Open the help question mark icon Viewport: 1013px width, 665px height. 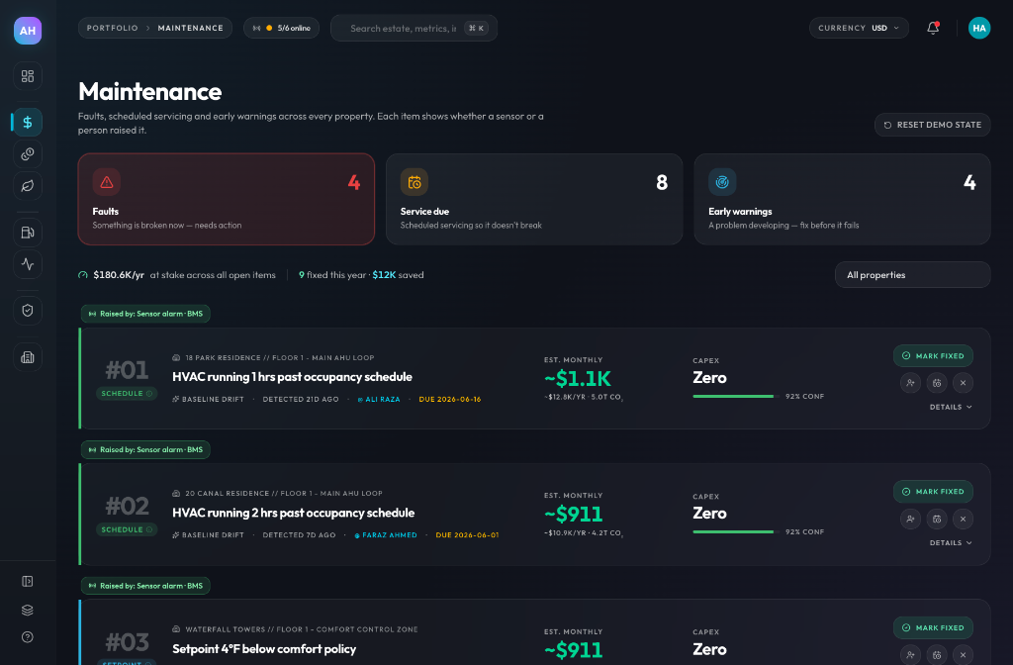pyautogui.click(x=28, y=637)
